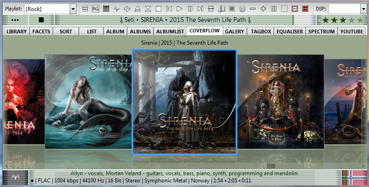Click the coverflow scrollbar thumb
The width and height of the screenshot is (369, 187).
[271, 166]
